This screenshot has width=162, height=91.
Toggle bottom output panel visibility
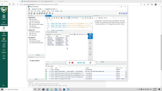coord(124,13)
